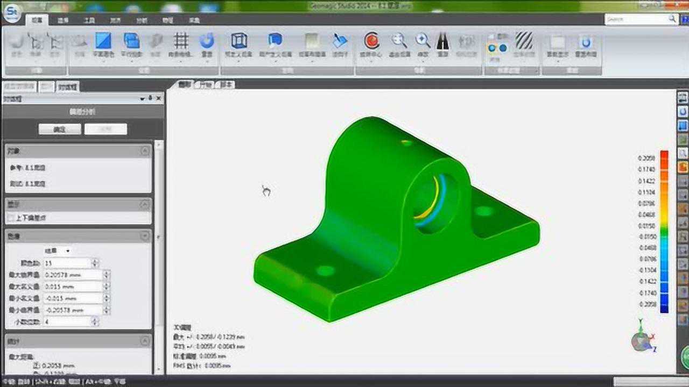Click the pushpin icon on the analysis panel
The height and width of the screenshot is (387, 689).
pyautogui.click(x=150, y=98)
